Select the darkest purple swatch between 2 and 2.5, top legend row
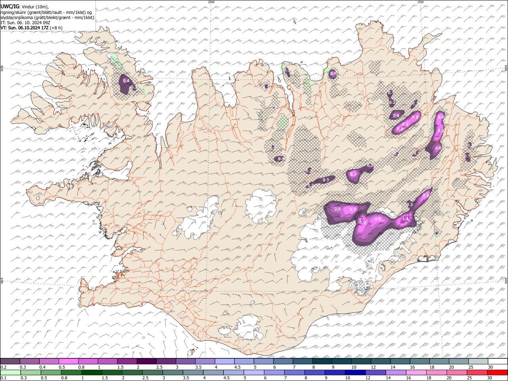The image size is (508, 381). point(146,362)
